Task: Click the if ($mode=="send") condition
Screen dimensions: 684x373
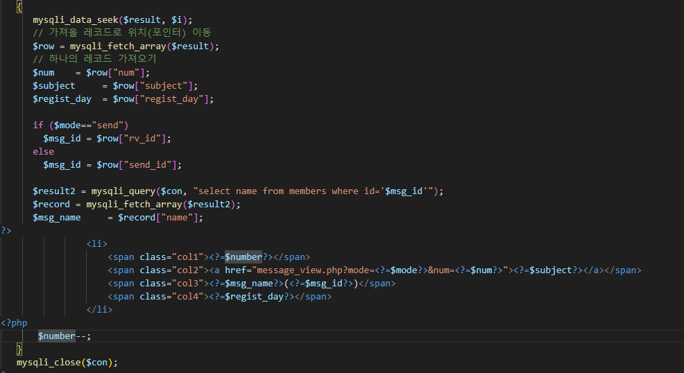Action: 80,125
